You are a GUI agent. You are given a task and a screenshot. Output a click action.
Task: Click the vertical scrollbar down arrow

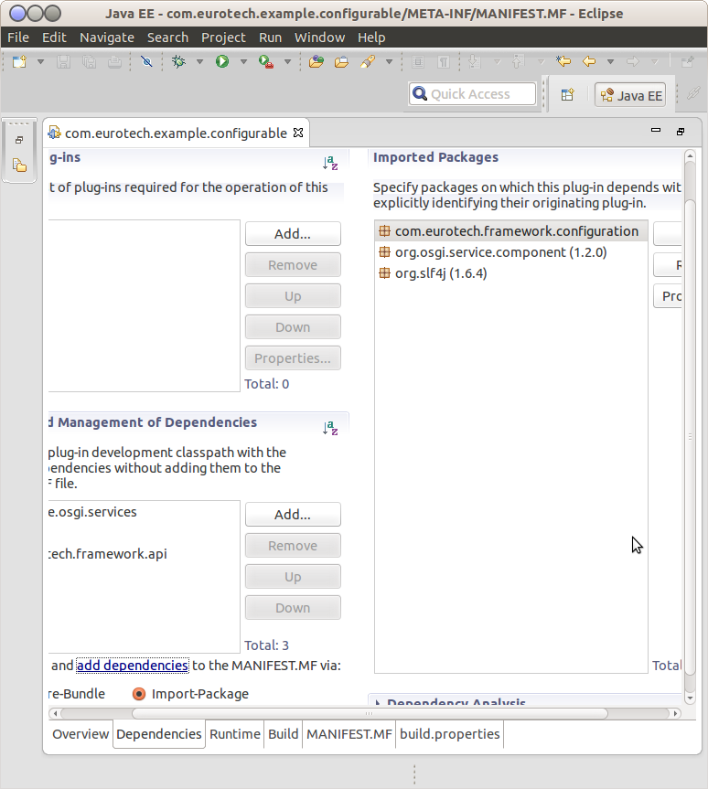(690, 698)
